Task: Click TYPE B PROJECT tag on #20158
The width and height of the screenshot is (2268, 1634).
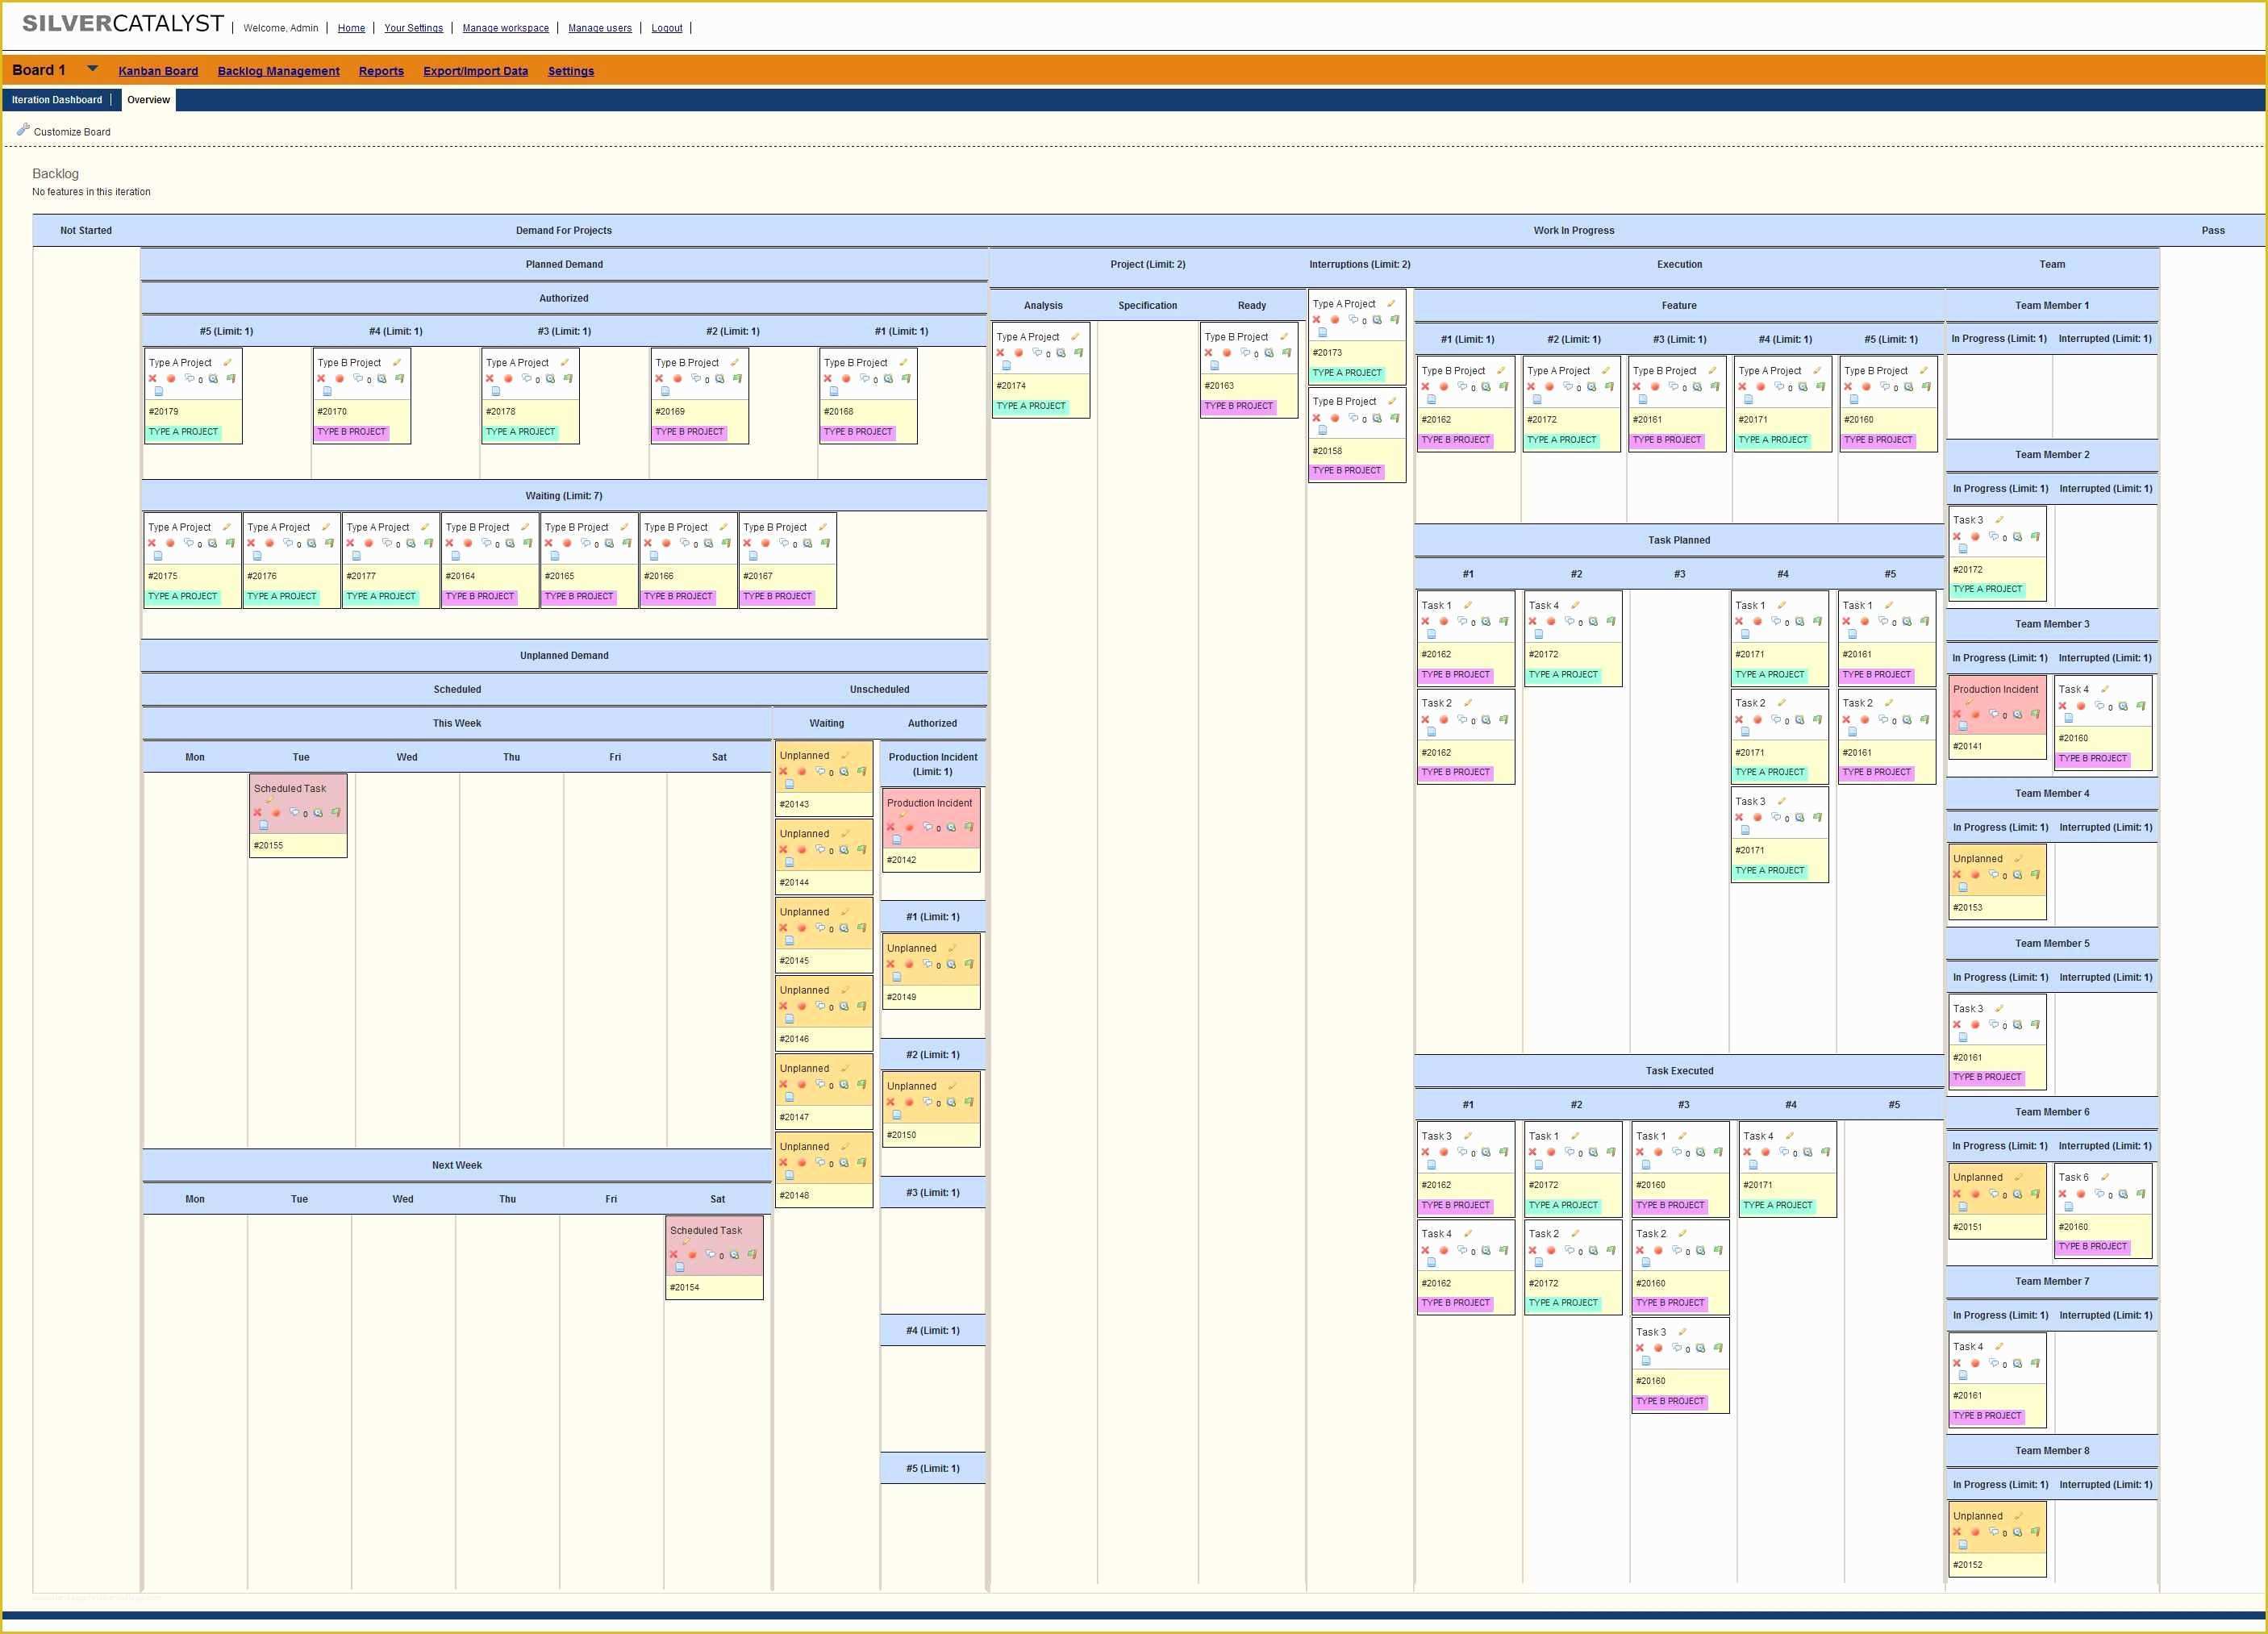Action: pyautogui.click(x=1347, y=470)
